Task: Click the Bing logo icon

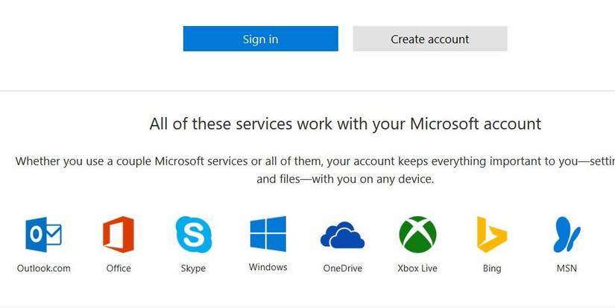Action: pos(492,235)
